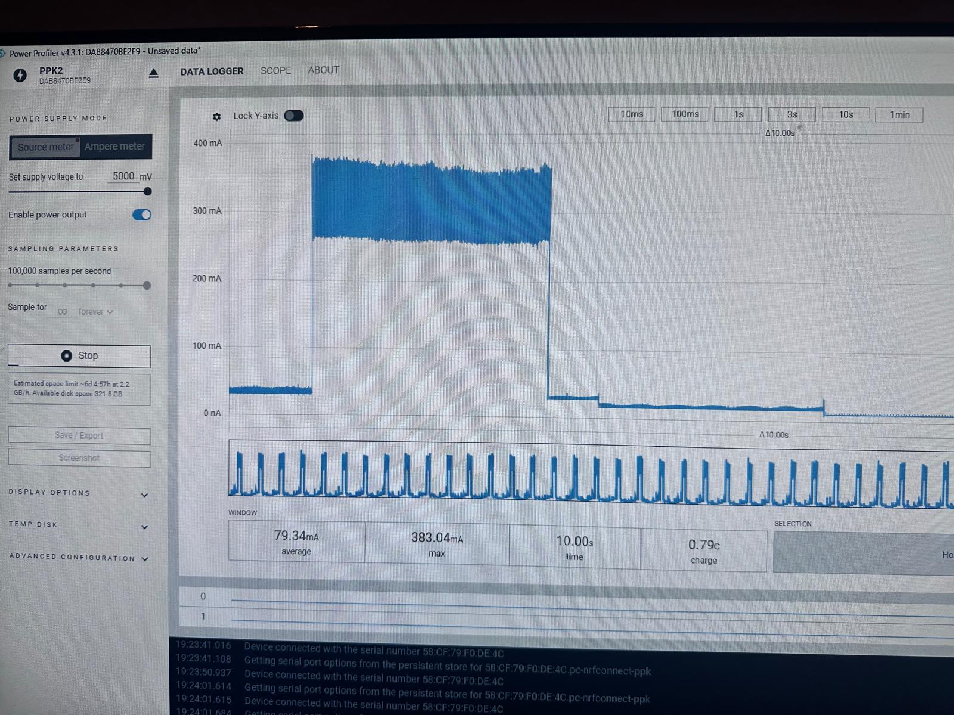The height and width of the screenshot is (715, 954).
Task: Click the Power Profiler app title icon
Action: (x=3, y=54)
